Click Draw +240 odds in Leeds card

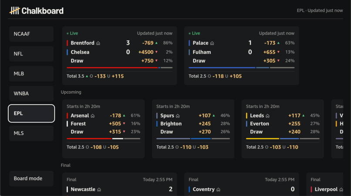pos(294,132)
